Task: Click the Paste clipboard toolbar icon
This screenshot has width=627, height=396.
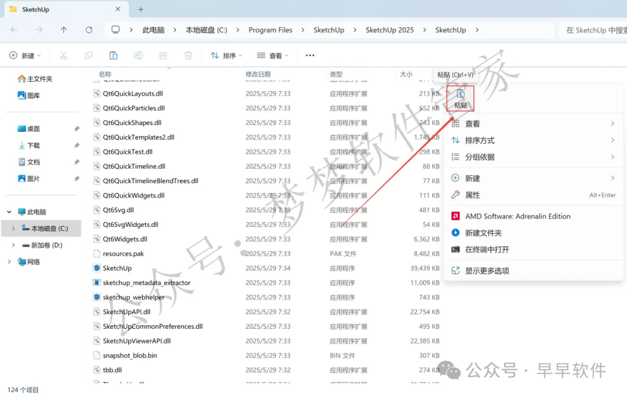Action: pos(114,56)
